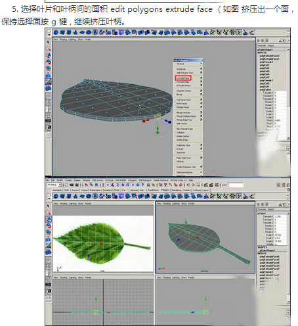Select polyExtrudeFace6 in lower INPUTS list

click(270, 256)
